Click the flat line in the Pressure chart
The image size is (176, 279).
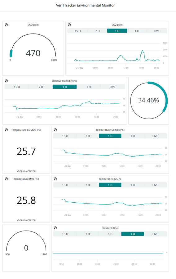click(108, 253)
